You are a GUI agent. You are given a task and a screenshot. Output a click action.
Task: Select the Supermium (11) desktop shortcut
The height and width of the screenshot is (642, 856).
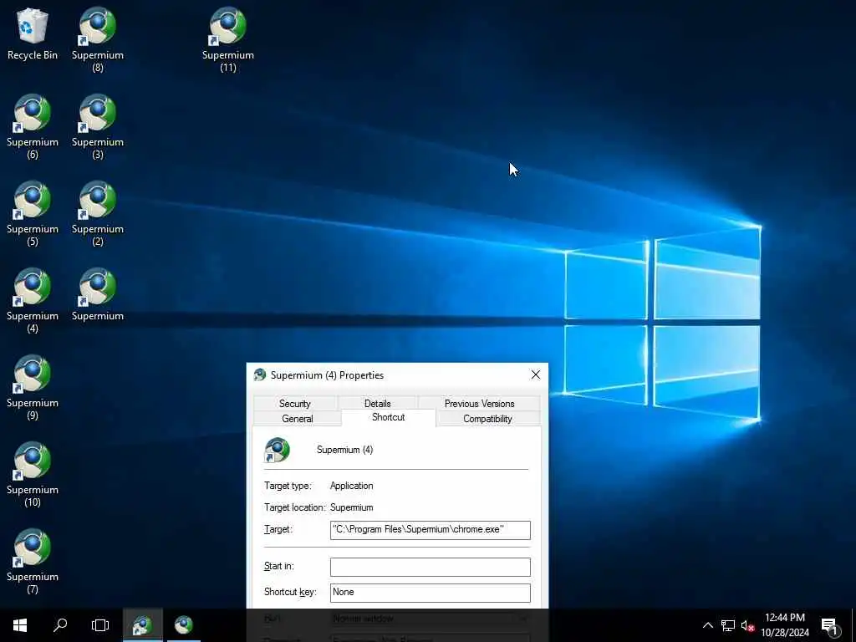tap(228, 39)
